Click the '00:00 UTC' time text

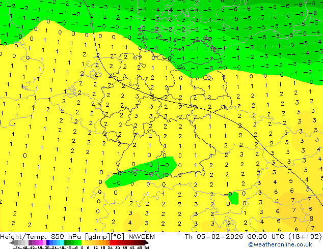265,237
